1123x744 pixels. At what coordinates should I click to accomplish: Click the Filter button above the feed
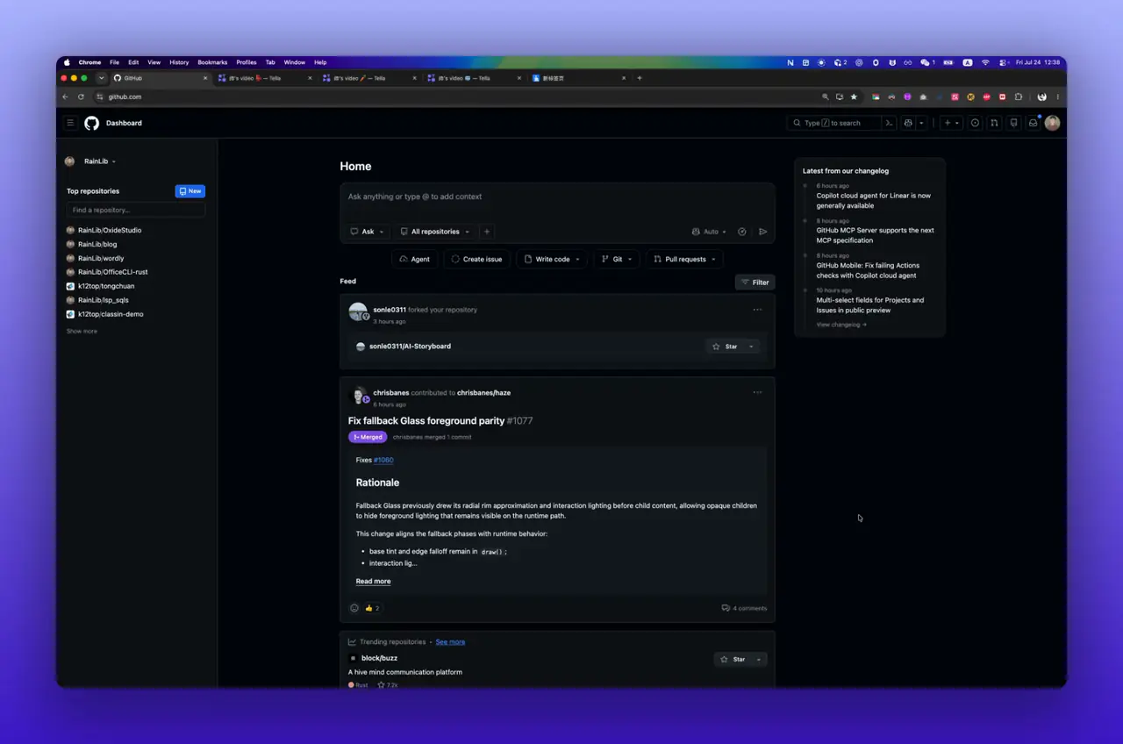click(755, 283)
